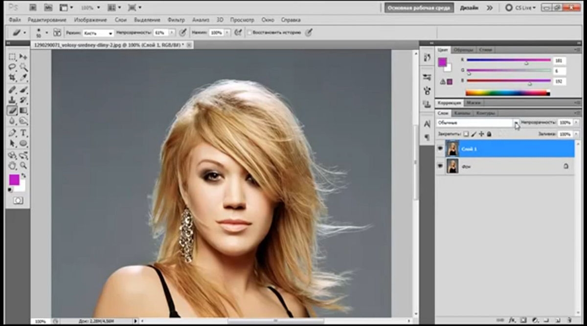Toggle lock position in Layers panel

tap(481, 133)
